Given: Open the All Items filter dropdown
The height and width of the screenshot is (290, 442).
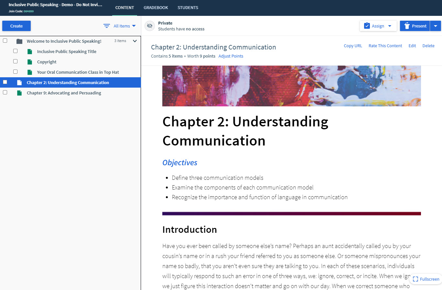Looking at the screenshot, I should (124, 26).
